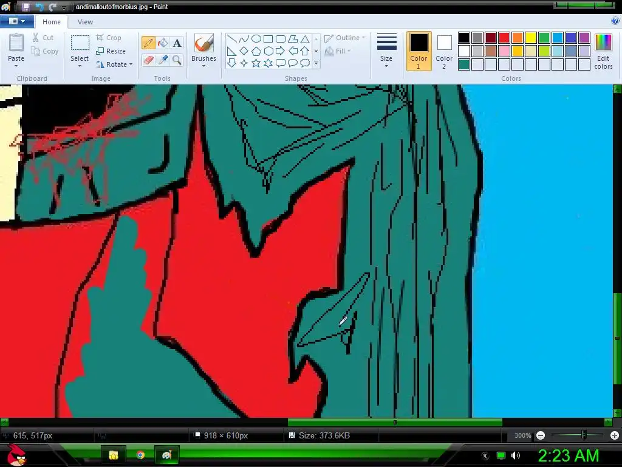Pick the yellow color swatch
Screen dimensions: 622x467
pyautogui.click(x=531, y=38)
